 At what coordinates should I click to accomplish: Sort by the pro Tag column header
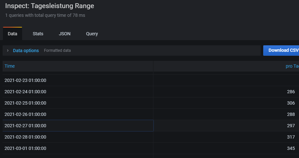pos(292,66)
